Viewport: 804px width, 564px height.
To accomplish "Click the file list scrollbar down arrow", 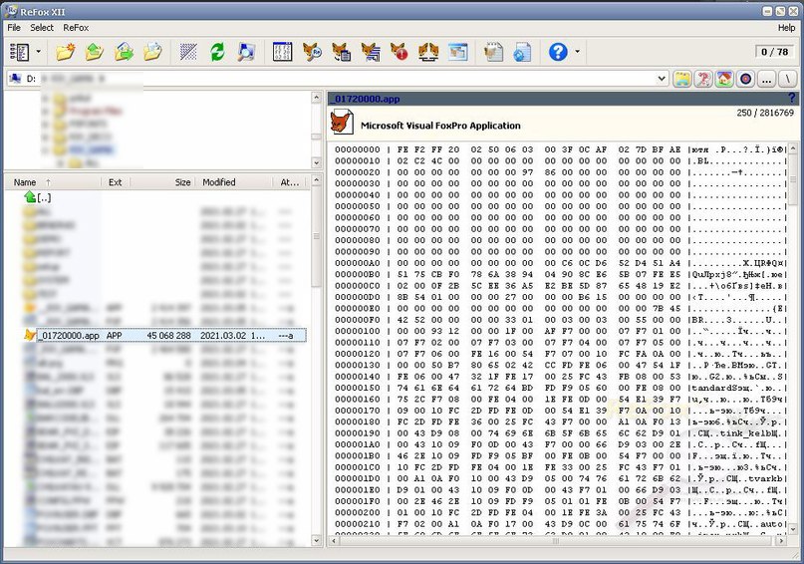I will tap(317, 540).
